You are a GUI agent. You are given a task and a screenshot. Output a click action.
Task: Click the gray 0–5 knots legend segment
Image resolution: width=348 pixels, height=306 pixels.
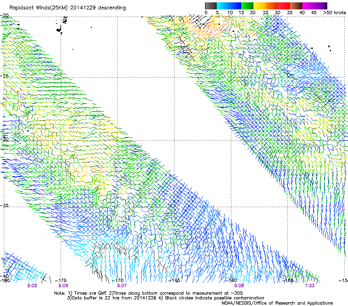coord(211,6)
